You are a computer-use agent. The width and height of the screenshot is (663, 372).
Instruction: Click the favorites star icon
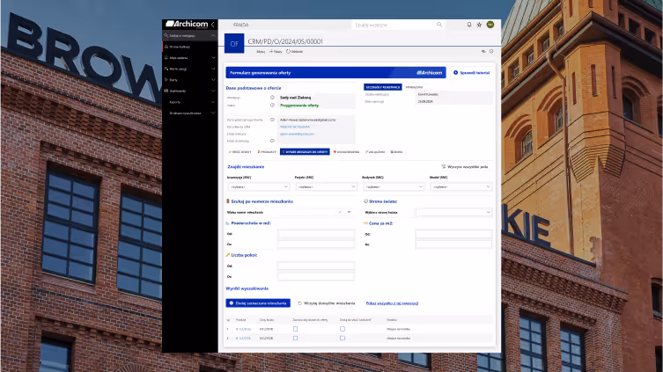pos(479,25)
